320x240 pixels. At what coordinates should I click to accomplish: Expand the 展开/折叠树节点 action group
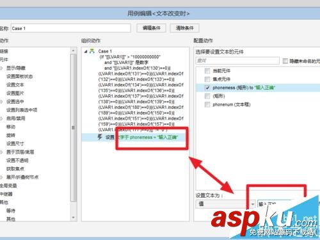click(1, 177)
